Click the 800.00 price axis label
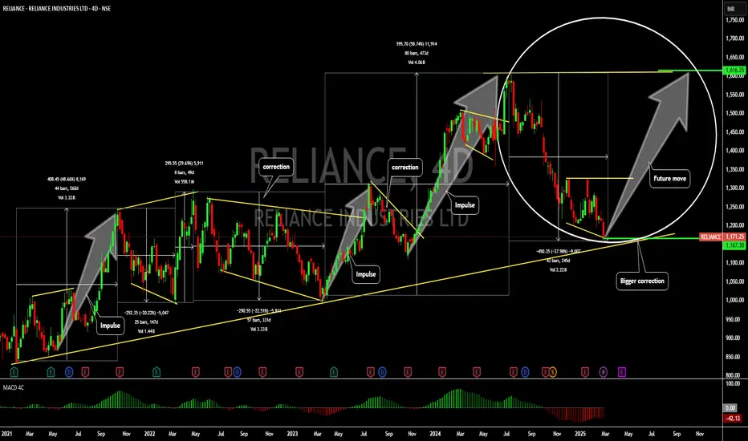The width and height of the screenshot is (748, 441). [x=734, y=374]
